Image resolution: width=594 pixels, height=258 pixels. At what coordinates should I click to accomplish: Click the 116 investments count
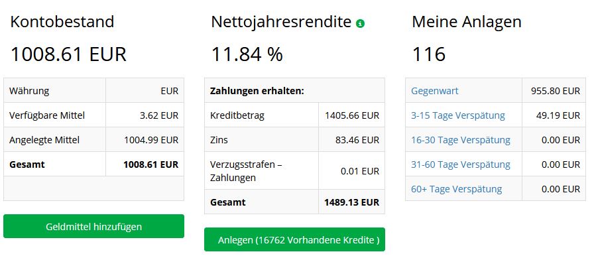coord(429,54)
